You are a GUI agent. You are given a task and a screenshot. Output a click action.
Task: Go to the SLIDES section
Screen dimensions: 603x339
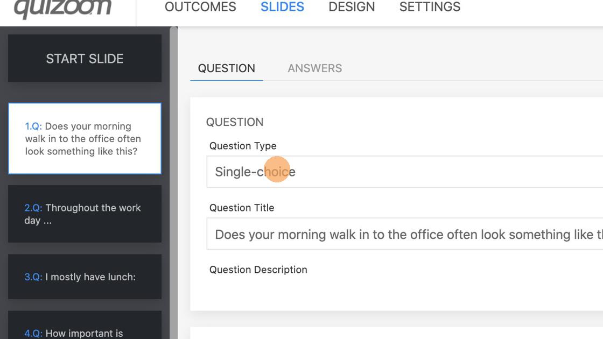click(282, 7)
